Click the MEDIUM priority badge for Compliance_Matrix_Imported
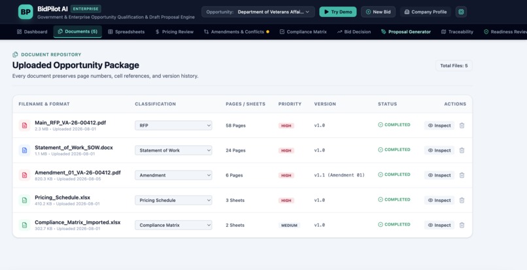 pos(289,226)
